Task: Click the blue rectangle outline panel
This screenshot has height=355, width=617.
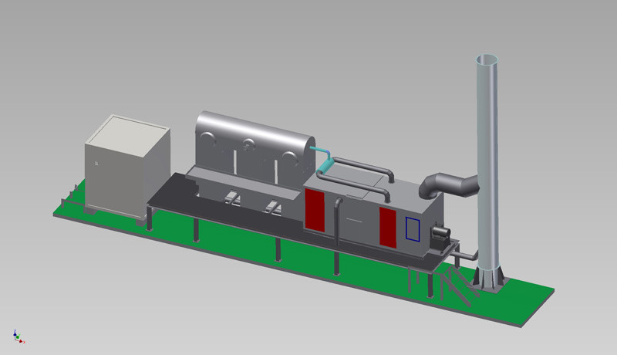Action: [413, 230]
